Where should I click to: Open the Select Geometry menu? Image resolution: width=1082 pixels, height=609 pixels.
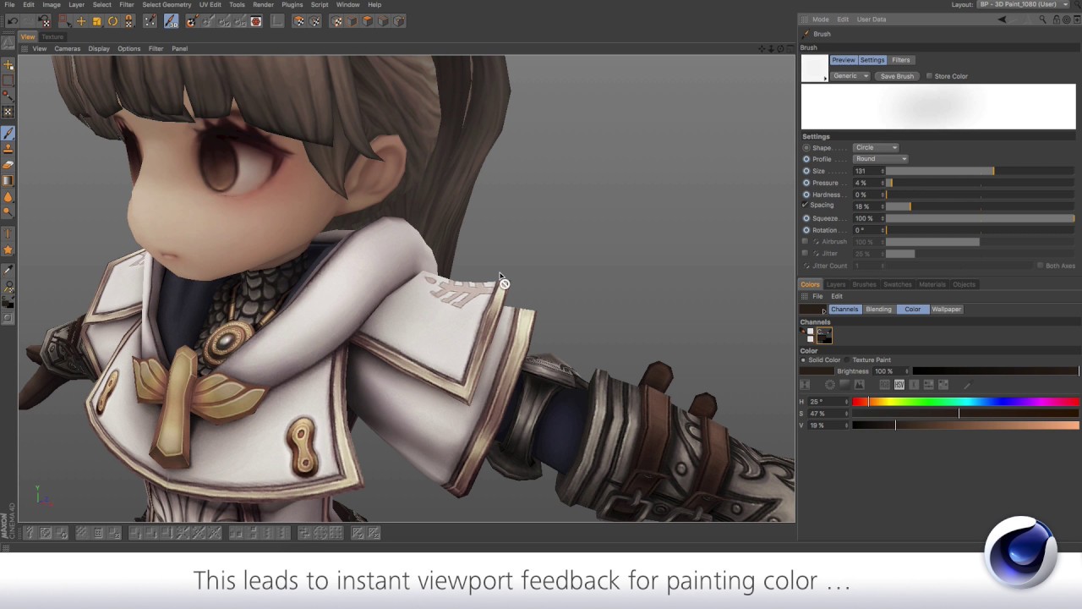point(167,4)
